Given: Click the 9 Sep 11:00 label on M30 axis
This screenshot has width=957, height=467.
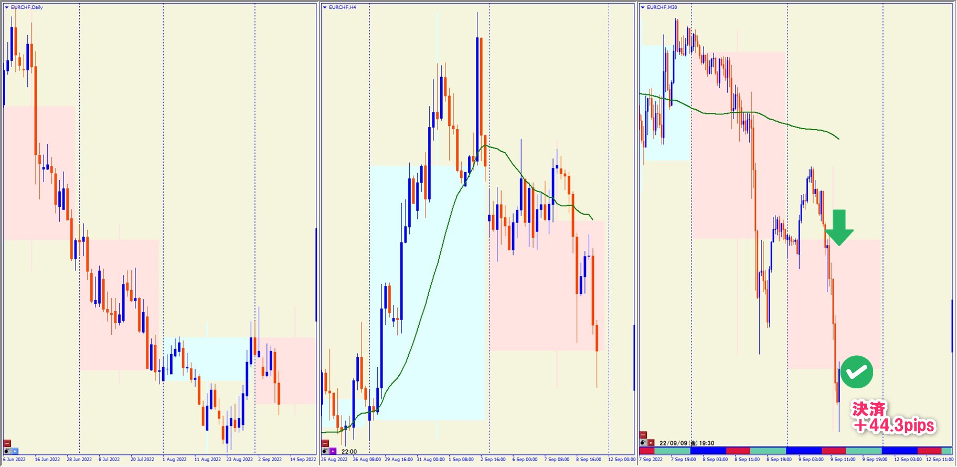Looking at the screenshot, I should (x=843, y=460).
